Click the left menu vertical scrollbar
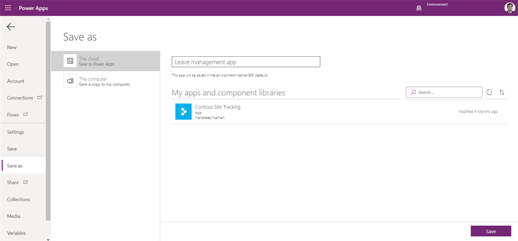This screenshot has height=241, width=518. pos(48,120)
